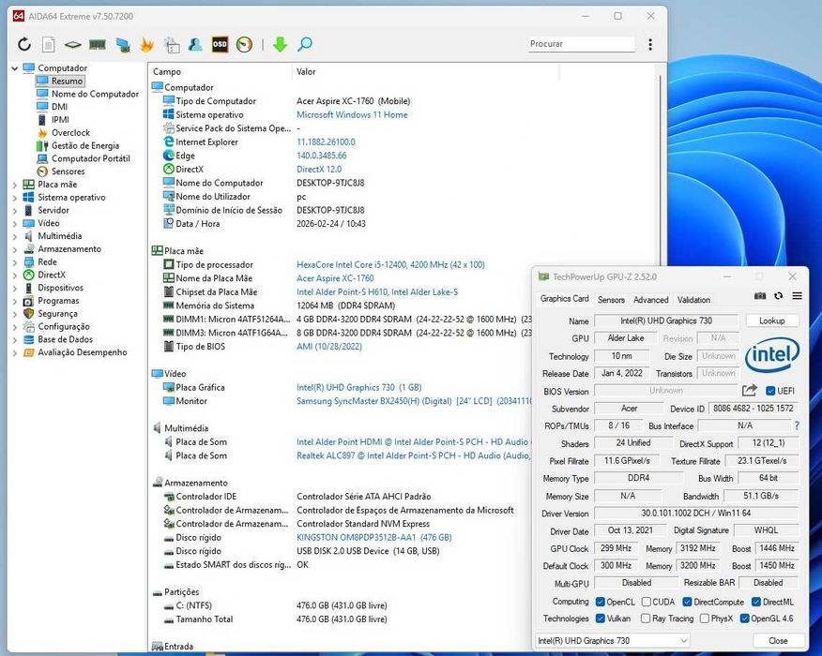Image resolution: width=822 pixels, height=656 pixels.
Task: Toggle the UEFI checkbox
Action: 770,391
